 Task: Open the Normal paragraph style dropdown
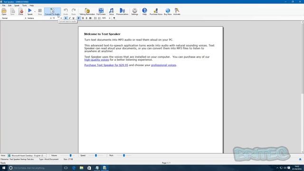pyautogui.click(x=25, y=18)
